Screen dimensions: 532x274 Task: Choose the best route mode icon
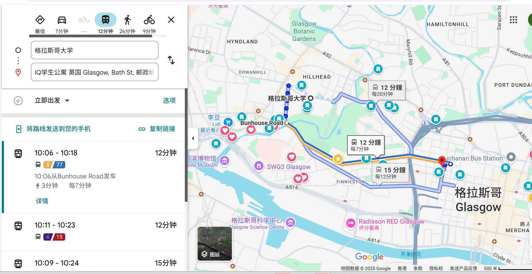[x=40, y=20]
